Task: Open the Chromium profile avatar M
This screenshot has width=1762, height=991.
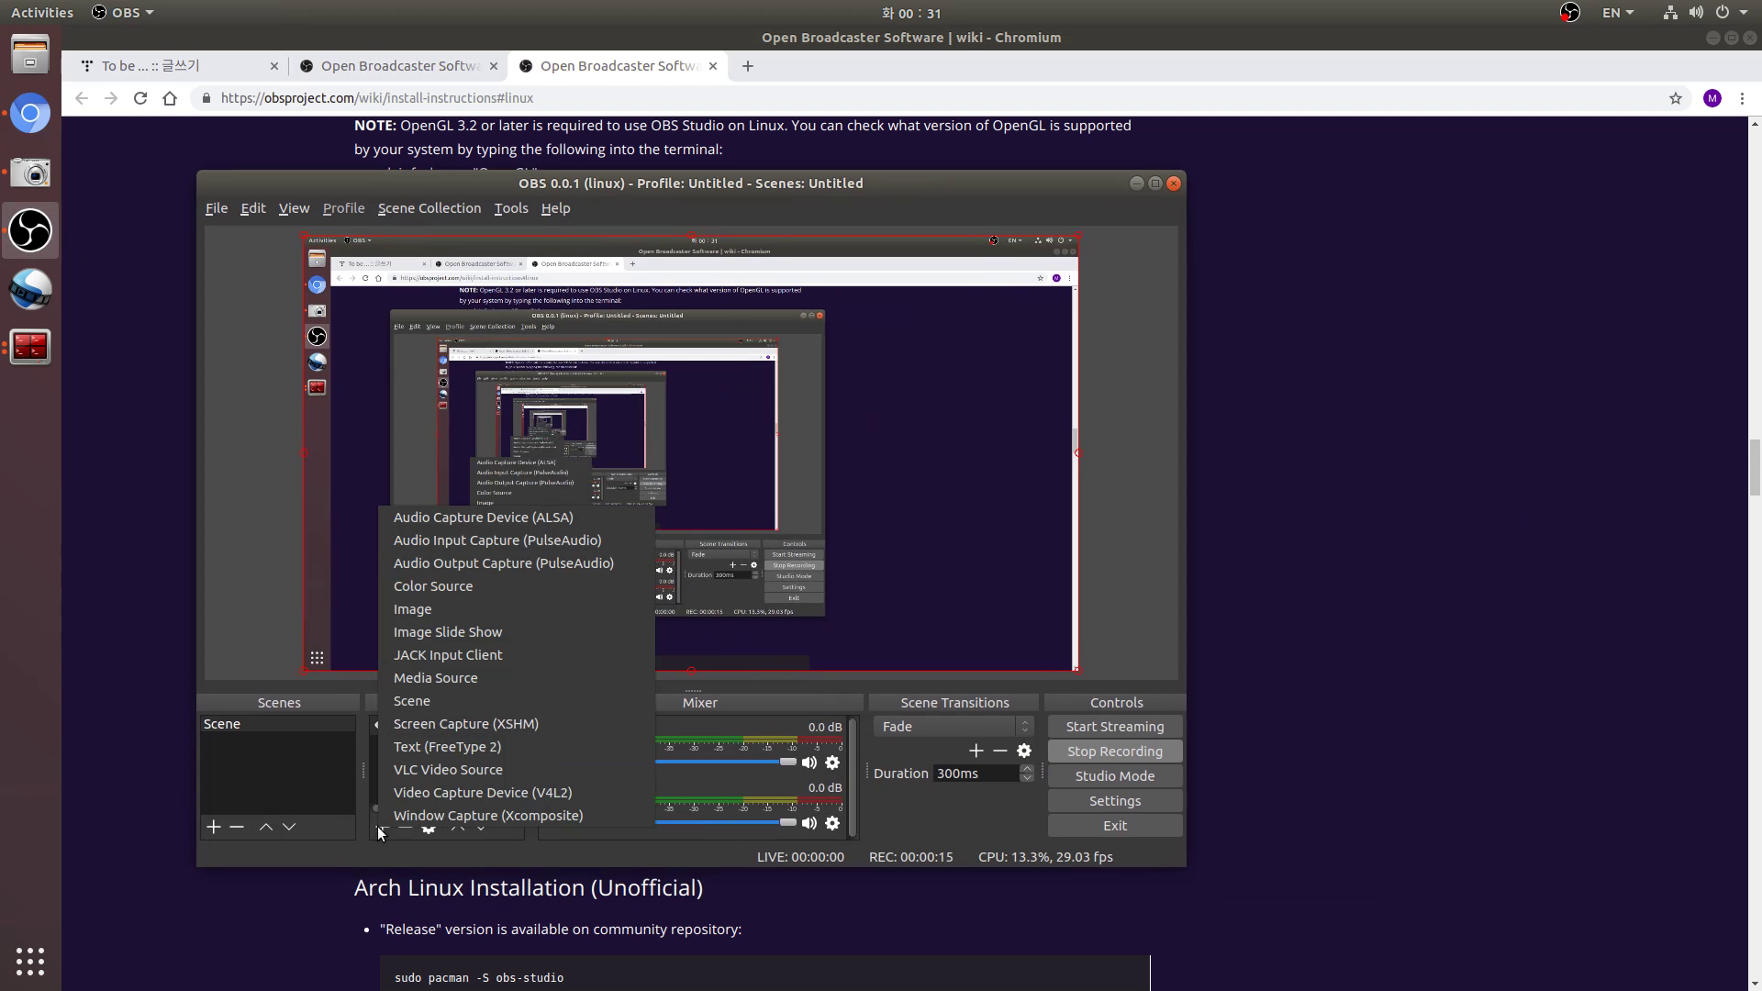Action: point(1712,98)
